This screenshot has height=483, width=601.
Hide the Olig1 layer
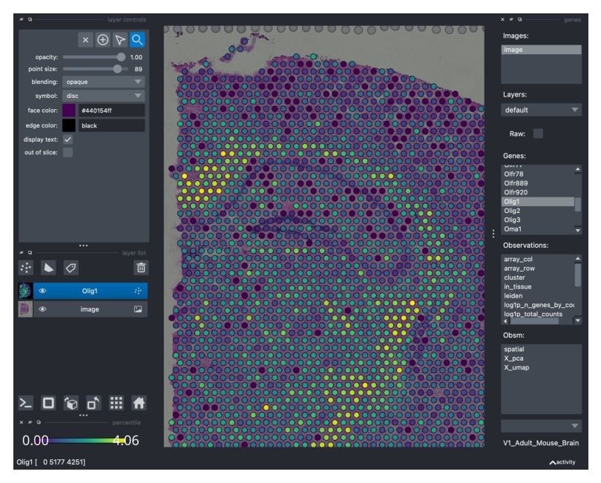coord(43,292)
